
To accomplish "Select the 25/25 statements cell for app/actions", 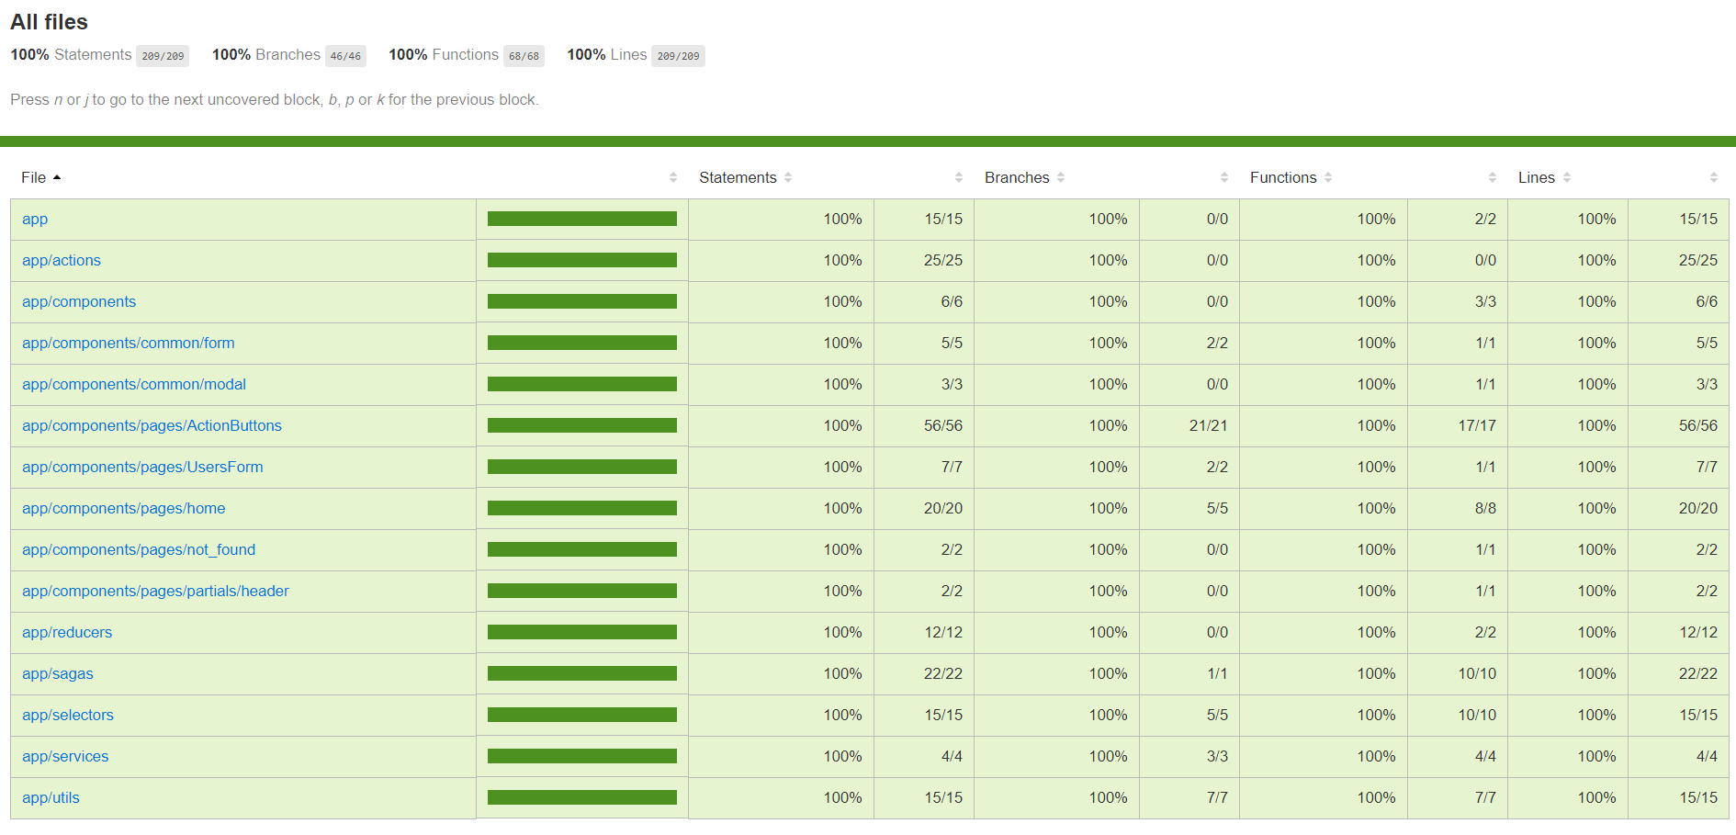I will [x=924, y=261].
